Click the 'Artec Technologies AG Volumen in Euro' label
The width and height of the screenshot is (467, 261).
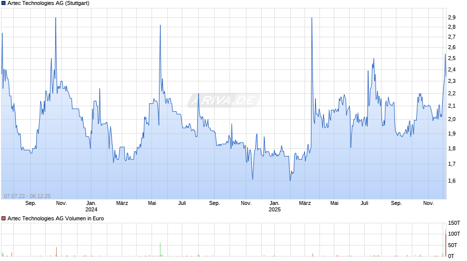coord(56,218)
